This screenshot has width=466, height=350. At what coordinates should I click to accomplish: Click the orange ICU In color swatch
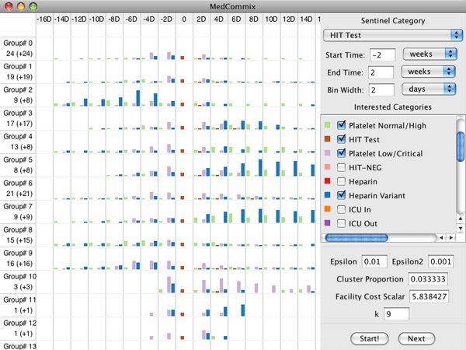click(x=327, y=209)
